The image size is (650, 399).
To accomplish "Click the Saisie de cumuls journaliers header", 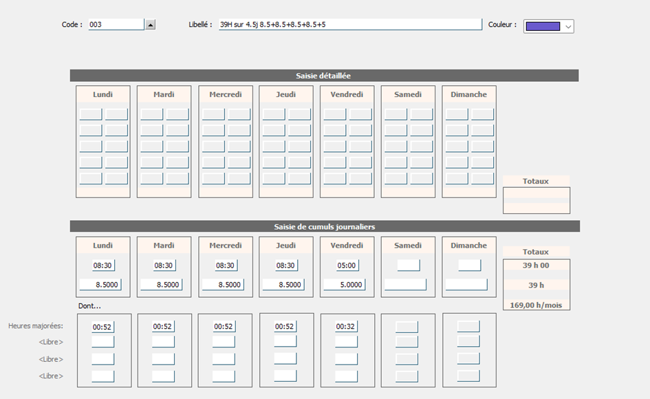I will point(324,226).
